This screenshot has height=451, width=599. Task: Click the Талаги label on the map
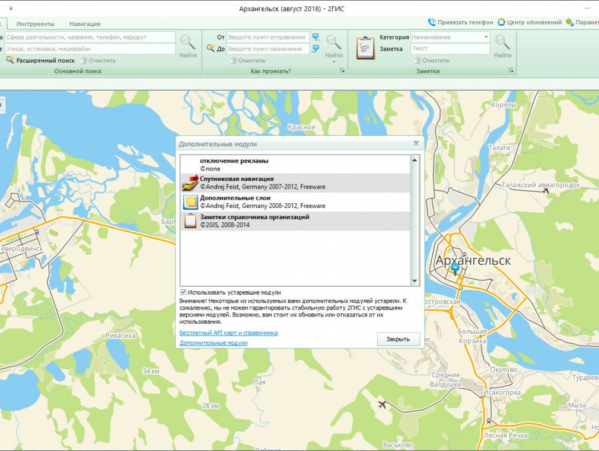[499, 148]
